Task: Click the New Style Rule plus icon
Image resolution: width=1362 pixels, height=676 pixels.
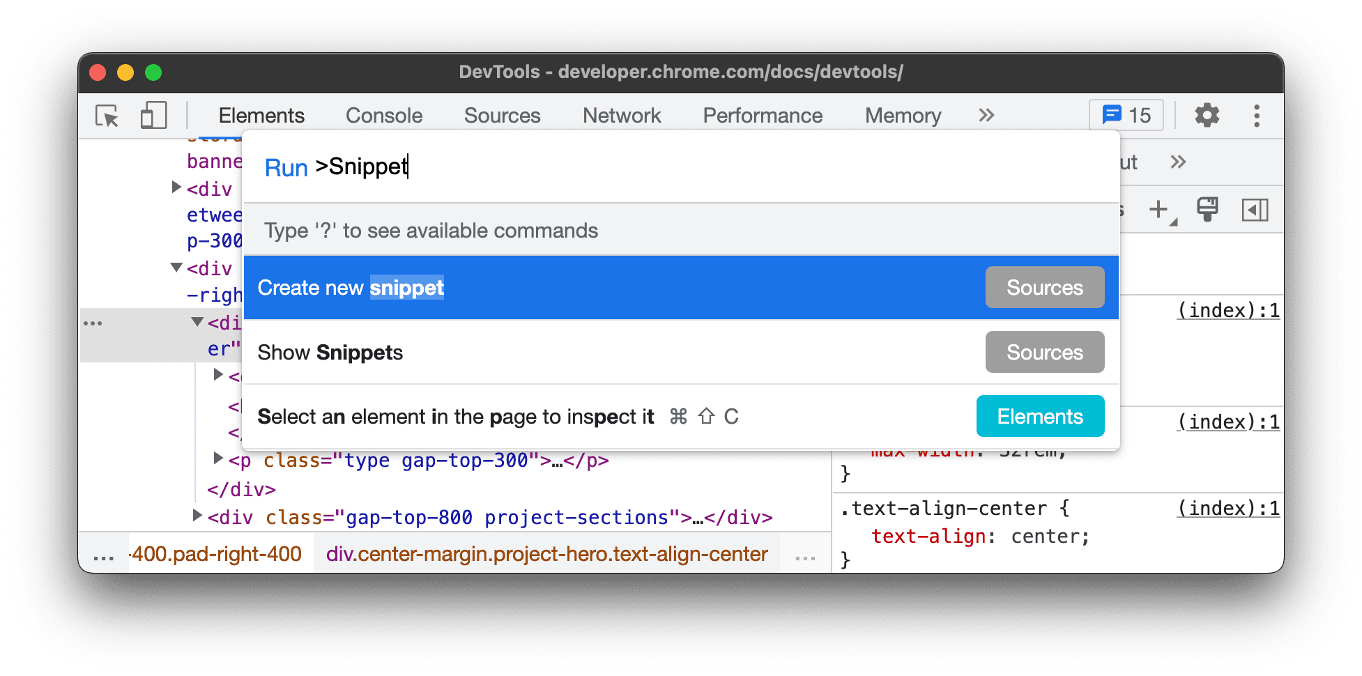Action: 1158,209
